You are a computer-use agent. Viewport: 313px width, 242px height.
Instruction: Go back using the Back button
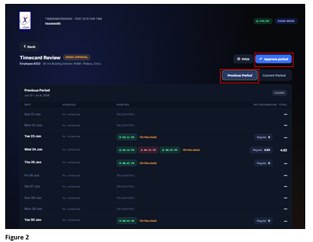[x=29, y=47]
